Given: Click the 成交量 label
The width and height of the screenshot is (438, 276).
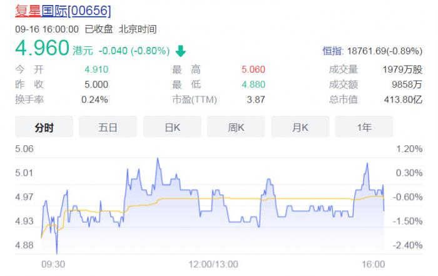Looking at the screenshot, I should pyautogui.click(x=344, y=69).
